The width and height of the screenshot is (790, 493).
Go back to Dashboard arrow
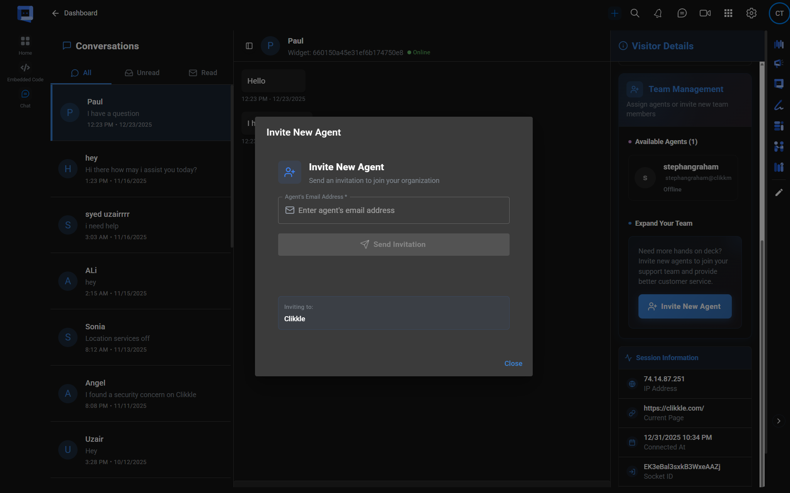56,13
